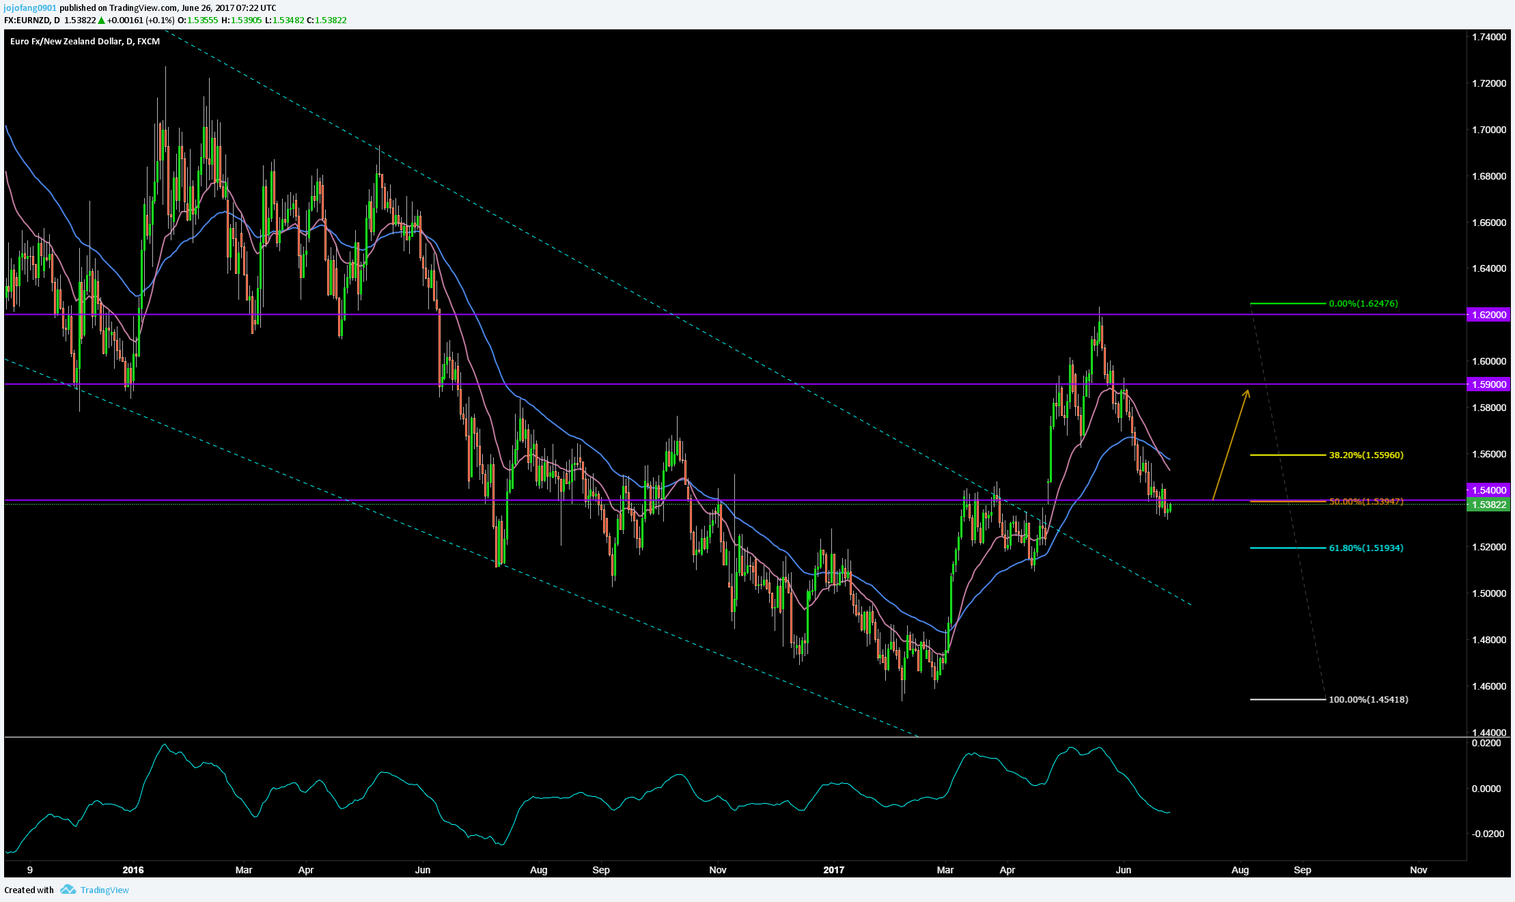This screenshot has width=1515, height=902.
Task: Click the TradingView logo icon
Action: point(67,889)
